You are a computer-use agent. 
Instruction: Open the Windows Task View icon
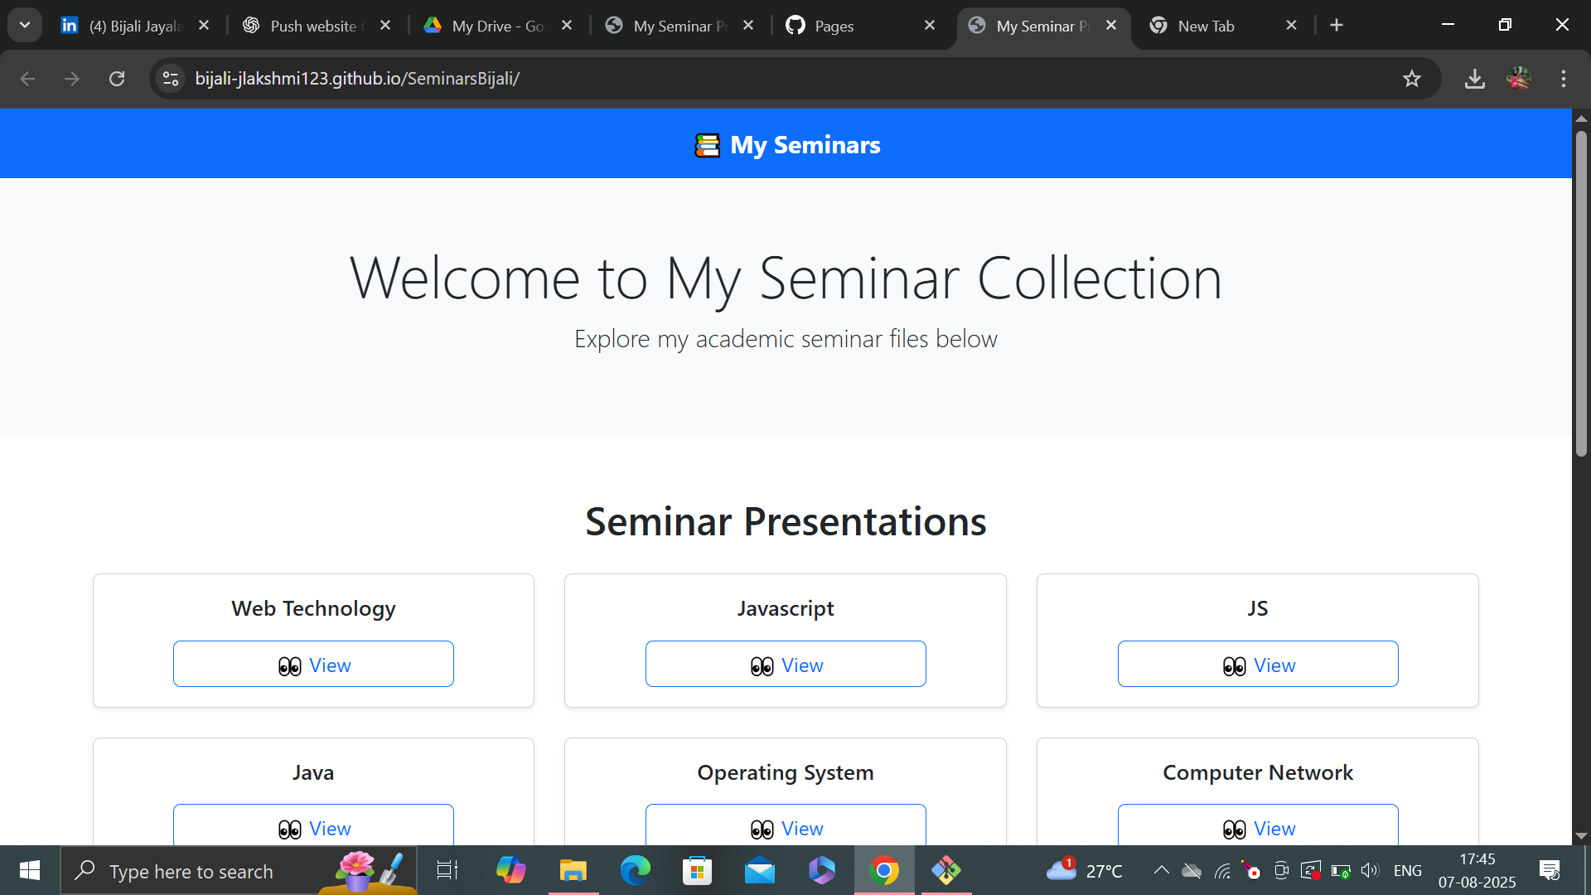coord(447,870)
